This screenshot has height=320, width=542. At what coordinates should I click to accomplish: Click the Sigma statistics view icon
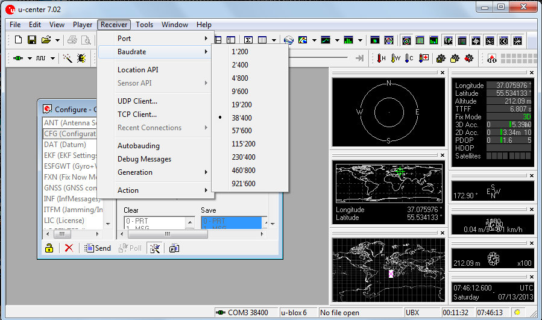(248, 40)
